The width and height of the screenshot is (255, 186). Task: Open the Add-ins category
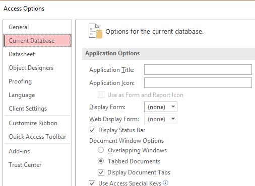pos(37,151)
